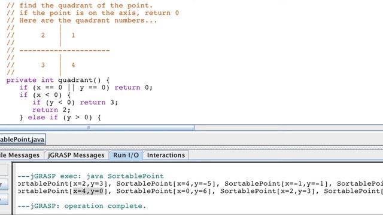
Task: Click the 'if (x < 0) {' line
Action: coord(45,95)
